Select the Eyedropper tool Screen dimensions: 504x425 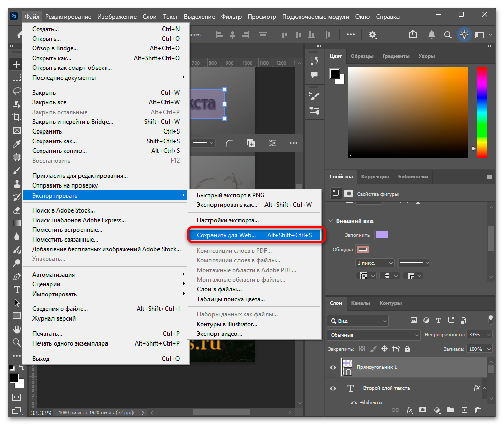click(x=16, y=143)
